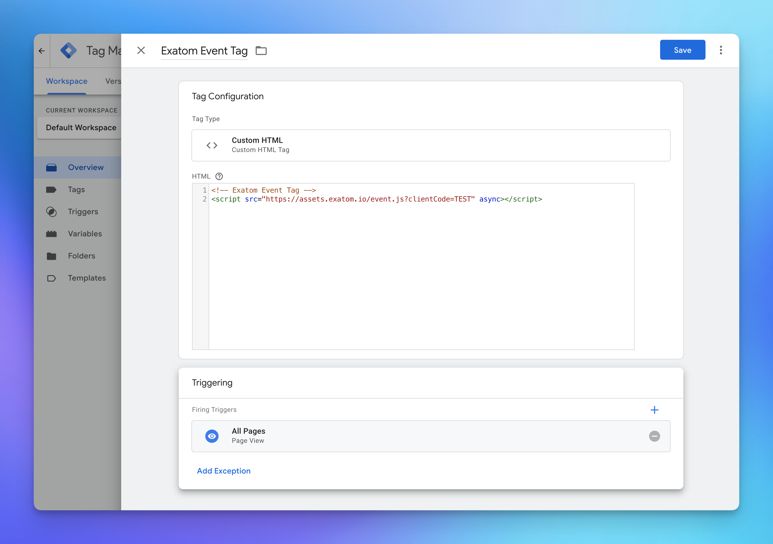Open the Default Workspace selector
Image resolution: width=773 pixels, height=544 pixels.
[79, 127]
